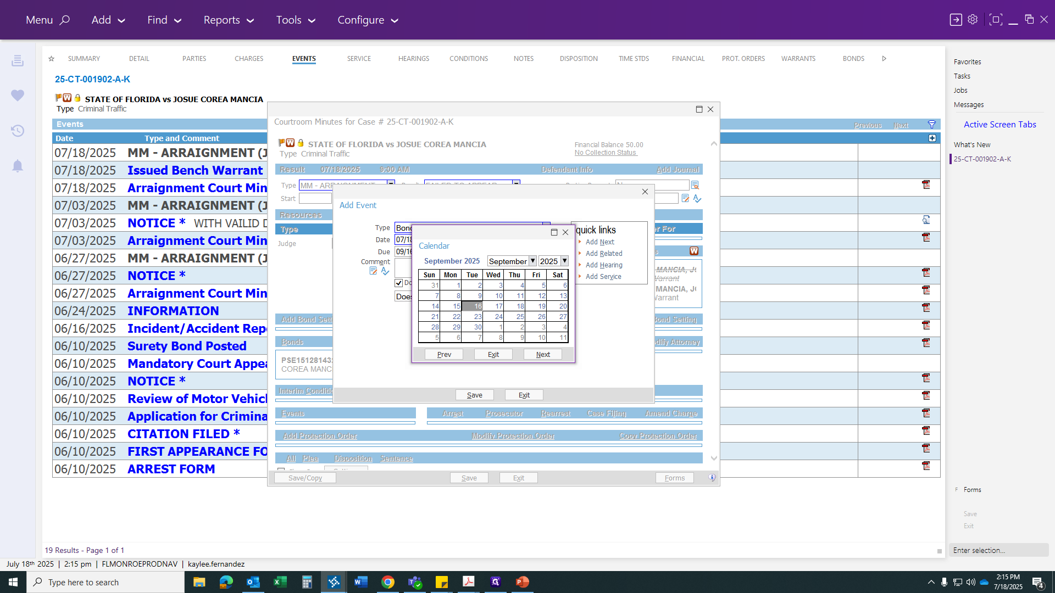1055x593 pixels.
Task: Click search icon beside Courtroom Minutes field
Action: click(x=695, y=185)
